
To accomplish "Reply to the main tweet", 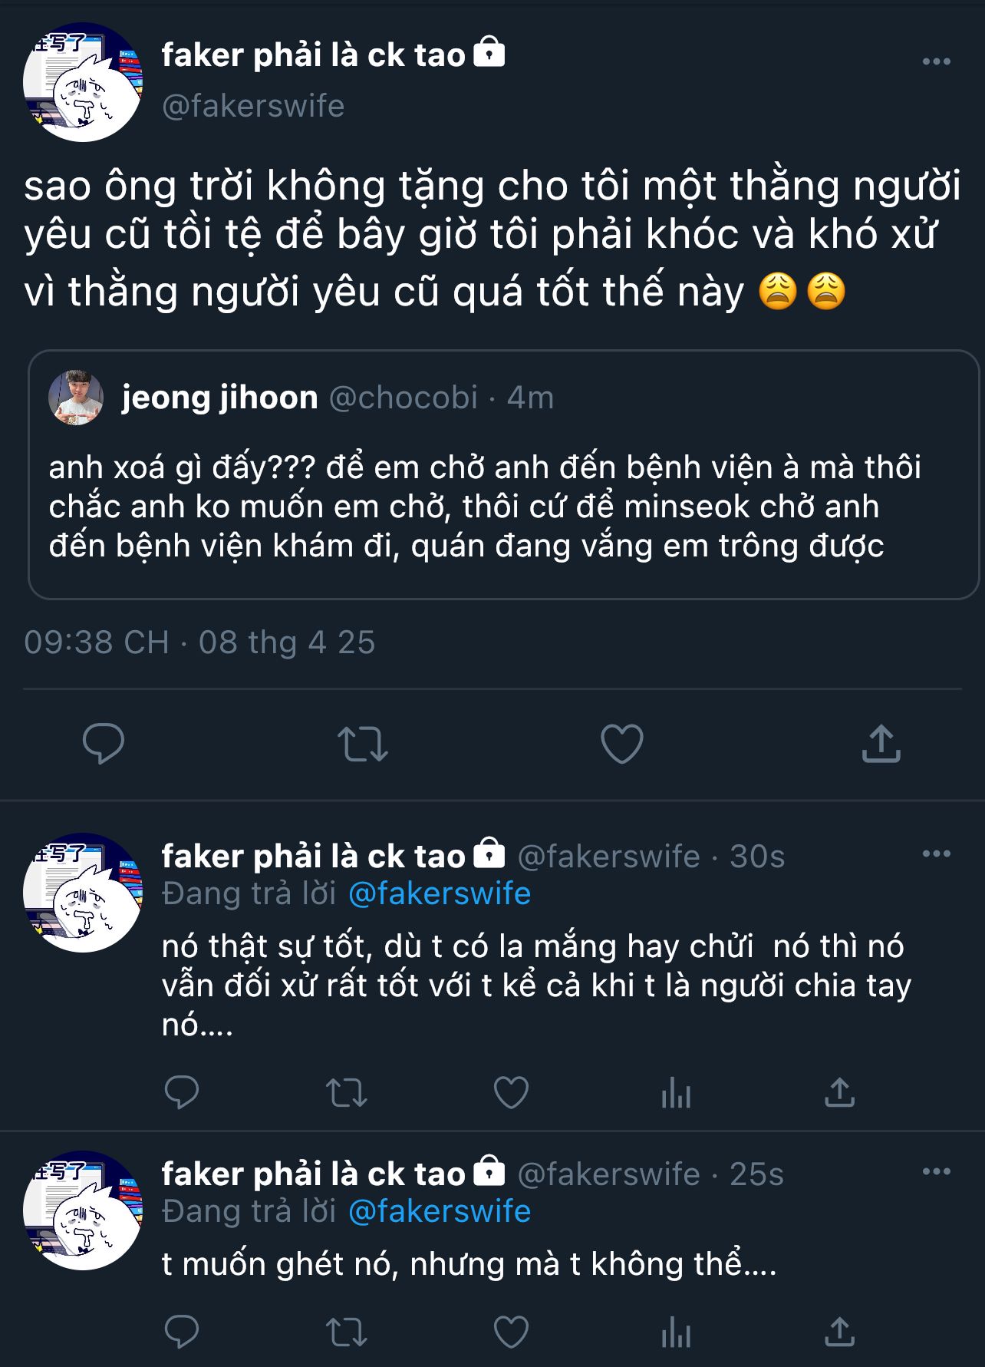I will (104, 743).
